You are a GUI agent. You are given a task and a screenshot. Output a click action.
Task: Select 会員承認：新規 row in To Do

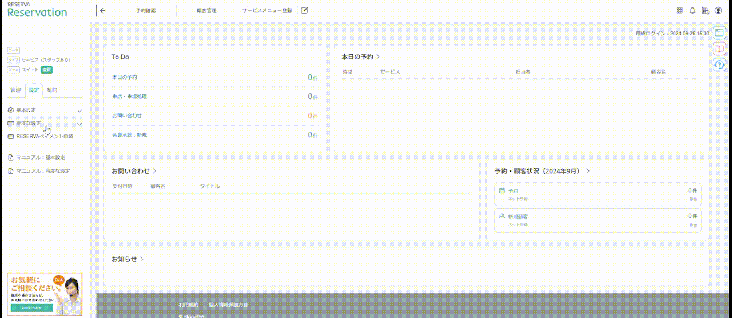tap(215, 135)
